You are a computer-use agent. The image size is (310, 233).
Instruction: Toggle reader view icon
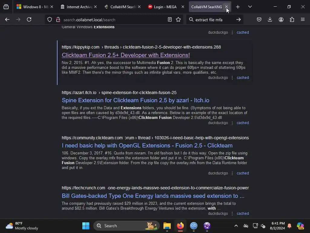[170, 20]
